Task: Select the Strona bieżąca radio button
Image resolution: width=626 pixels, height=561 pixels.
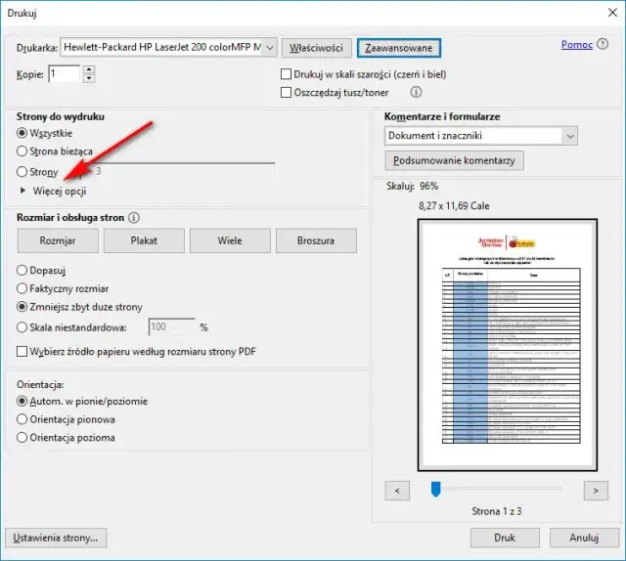Action: [23, 151]
